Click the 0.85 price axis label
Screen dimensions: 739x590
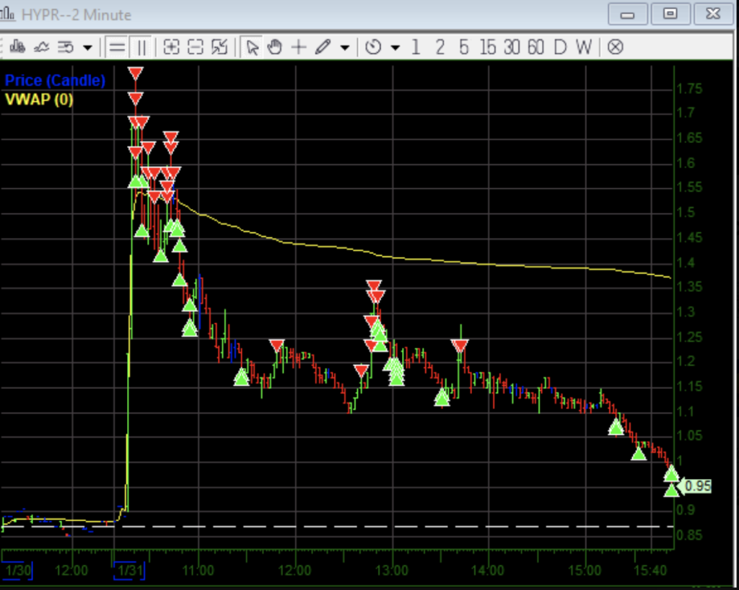point(689,535)
